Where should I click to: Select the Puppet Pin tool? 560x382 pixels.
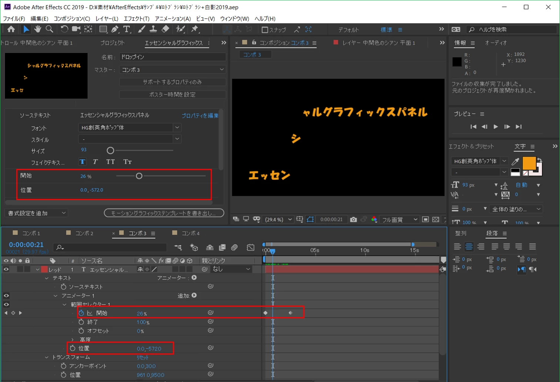[x=195, y=29]
